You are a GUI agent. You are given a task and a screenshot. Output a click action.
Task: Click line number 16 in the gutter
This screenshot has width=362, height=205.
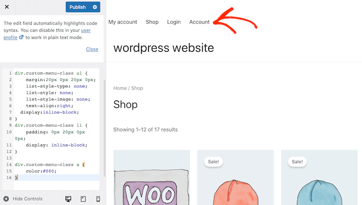coord(9,177)
